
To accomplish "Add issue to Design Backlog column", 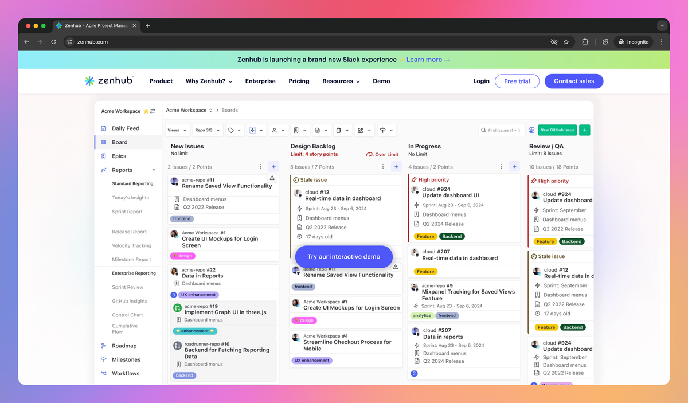I will [396, 167].
